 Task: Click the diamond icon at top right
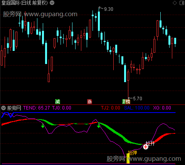tap(175, 3)
